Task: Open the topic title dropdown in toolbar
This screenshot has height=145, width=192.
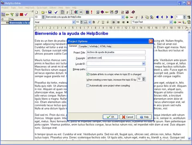Action: tap(123, 17)
